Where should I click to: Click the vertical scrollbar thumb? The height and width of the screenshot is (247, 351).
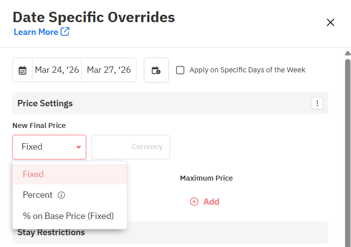(x=348, y=148)
